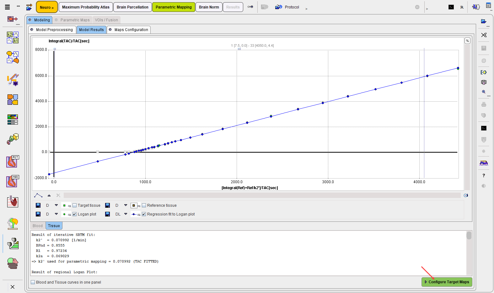
Task: Click the up-triangle expander below the plot
Action: coord(49,195)
